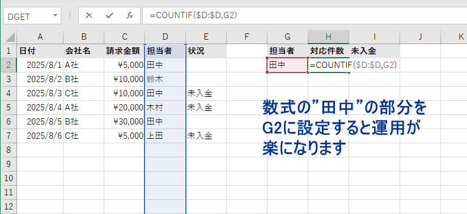This screenshot has width=467, height=214.
Task: Cancel formula entry with the X icon
Action: (x=89, y=15)
